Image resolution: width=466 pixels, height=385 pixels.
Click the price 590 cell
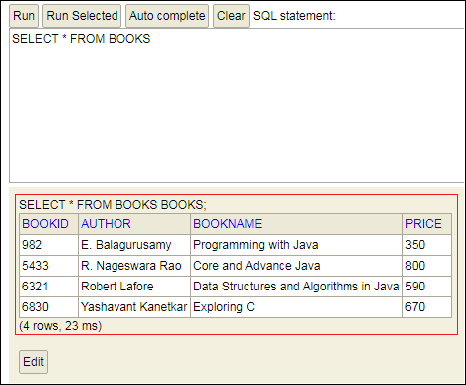pos(427,287)
